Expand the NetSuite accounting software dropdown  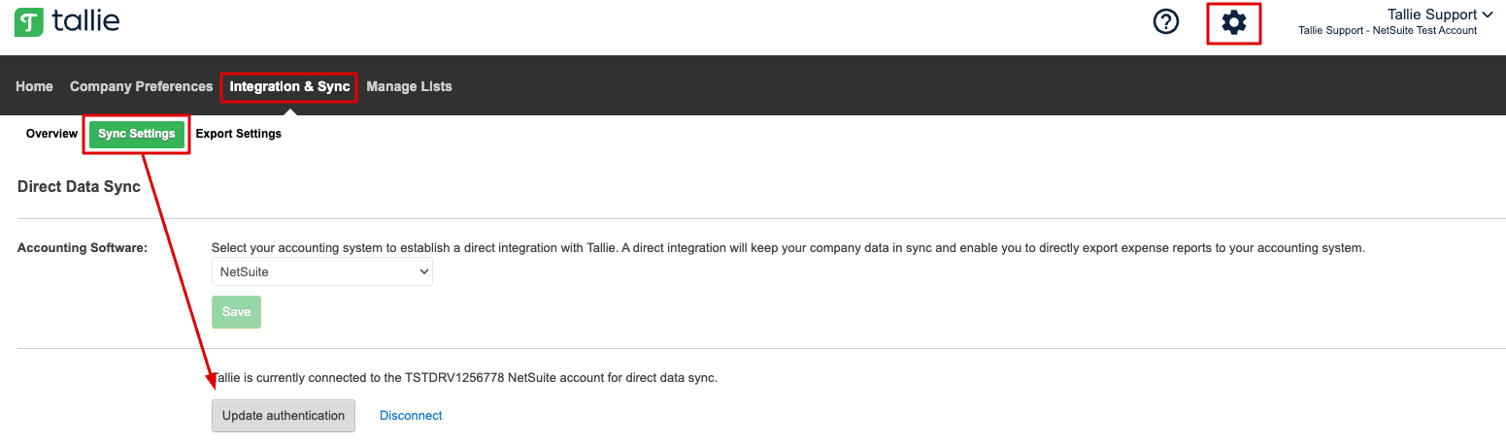coord(322,272)
